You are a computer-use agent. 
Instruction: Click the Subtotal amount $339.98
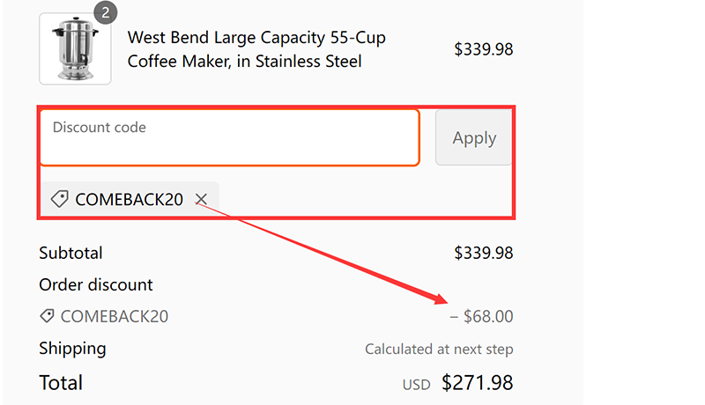[483, 253]
